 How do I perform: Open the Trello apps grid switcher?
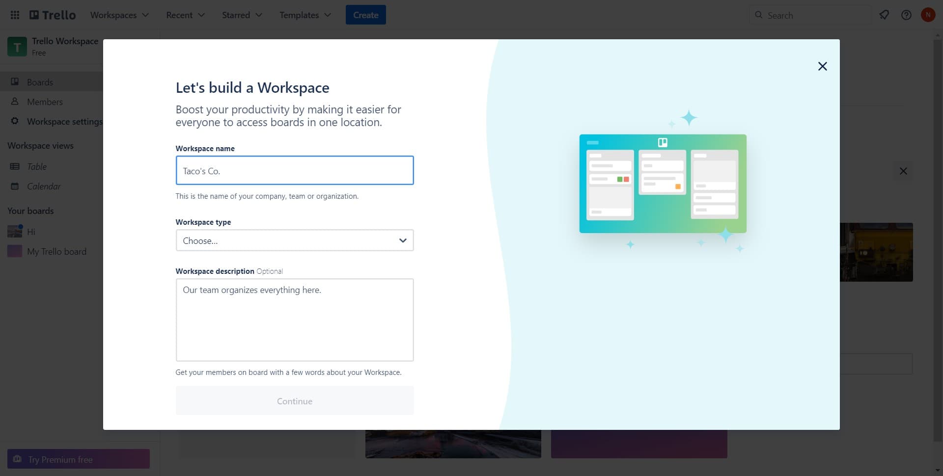[14, 15]
